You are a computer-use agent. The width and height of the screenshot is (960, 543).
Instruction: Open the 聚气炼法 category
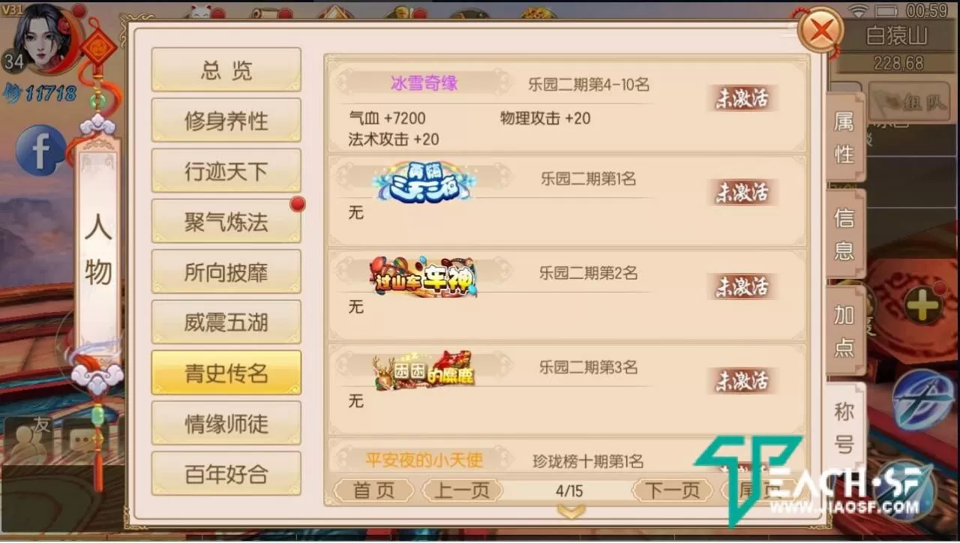pos(226,222)
